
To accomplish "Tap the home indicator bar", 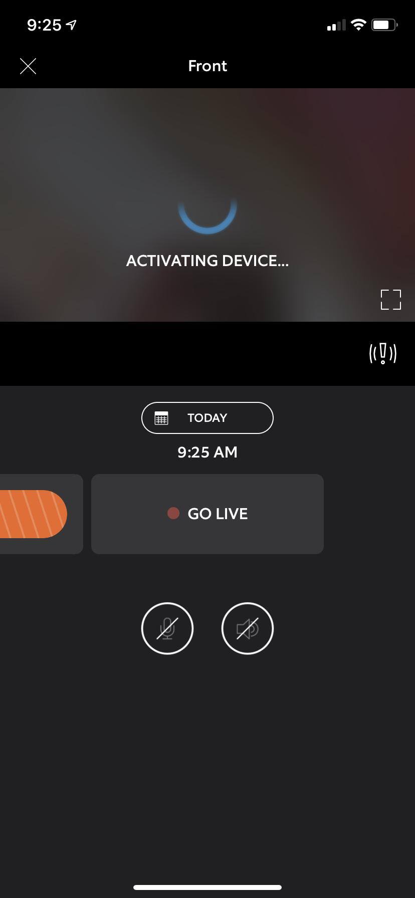I will click(x=207, y=887).
